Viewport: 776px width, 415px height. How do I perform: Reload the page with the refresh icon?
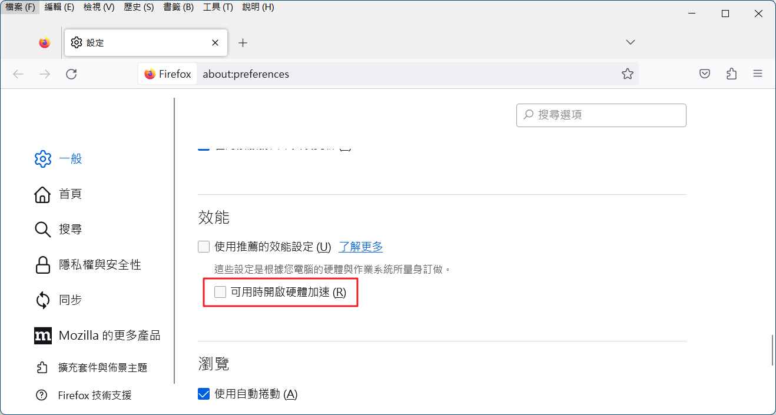pyautogui.click(x=71, y=74)
